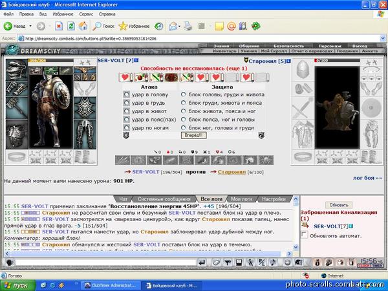Select 'блок груди, живота и пояса'
The image size is (388, 291).
click(x=184, y=103)
